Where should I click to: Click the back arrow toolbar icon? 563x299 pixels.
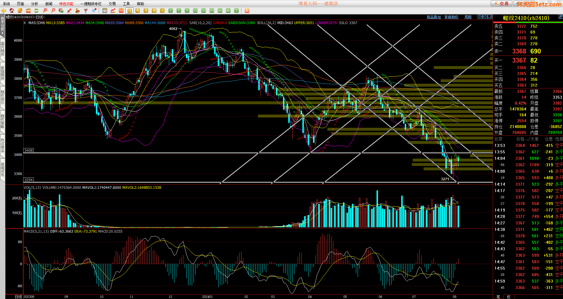(x=4, y=11)
